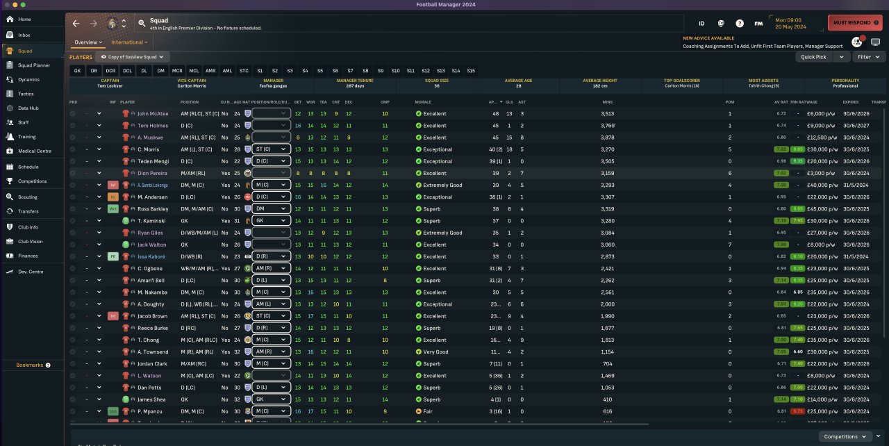Click the ID icon in top bar
The width and height of the screenshot is (889, 446).
coord(701,24)
